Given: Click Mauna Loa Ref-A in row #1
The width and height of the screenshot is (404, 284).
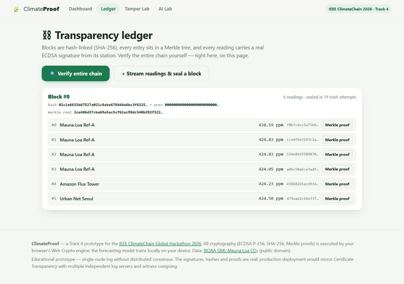Looking at the screenshot, I should point(77,140).
